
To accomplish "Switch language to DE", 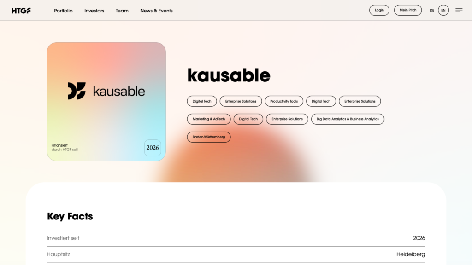I will point(431,10).
